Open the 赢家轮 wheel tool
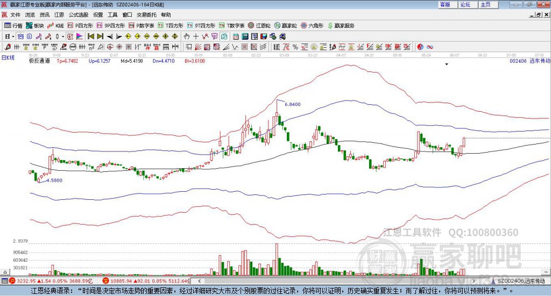 click(286, 26)
